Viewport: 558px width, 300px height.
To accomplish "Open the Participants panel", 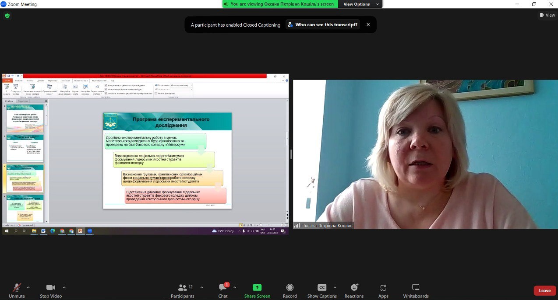I will point(183,288).
